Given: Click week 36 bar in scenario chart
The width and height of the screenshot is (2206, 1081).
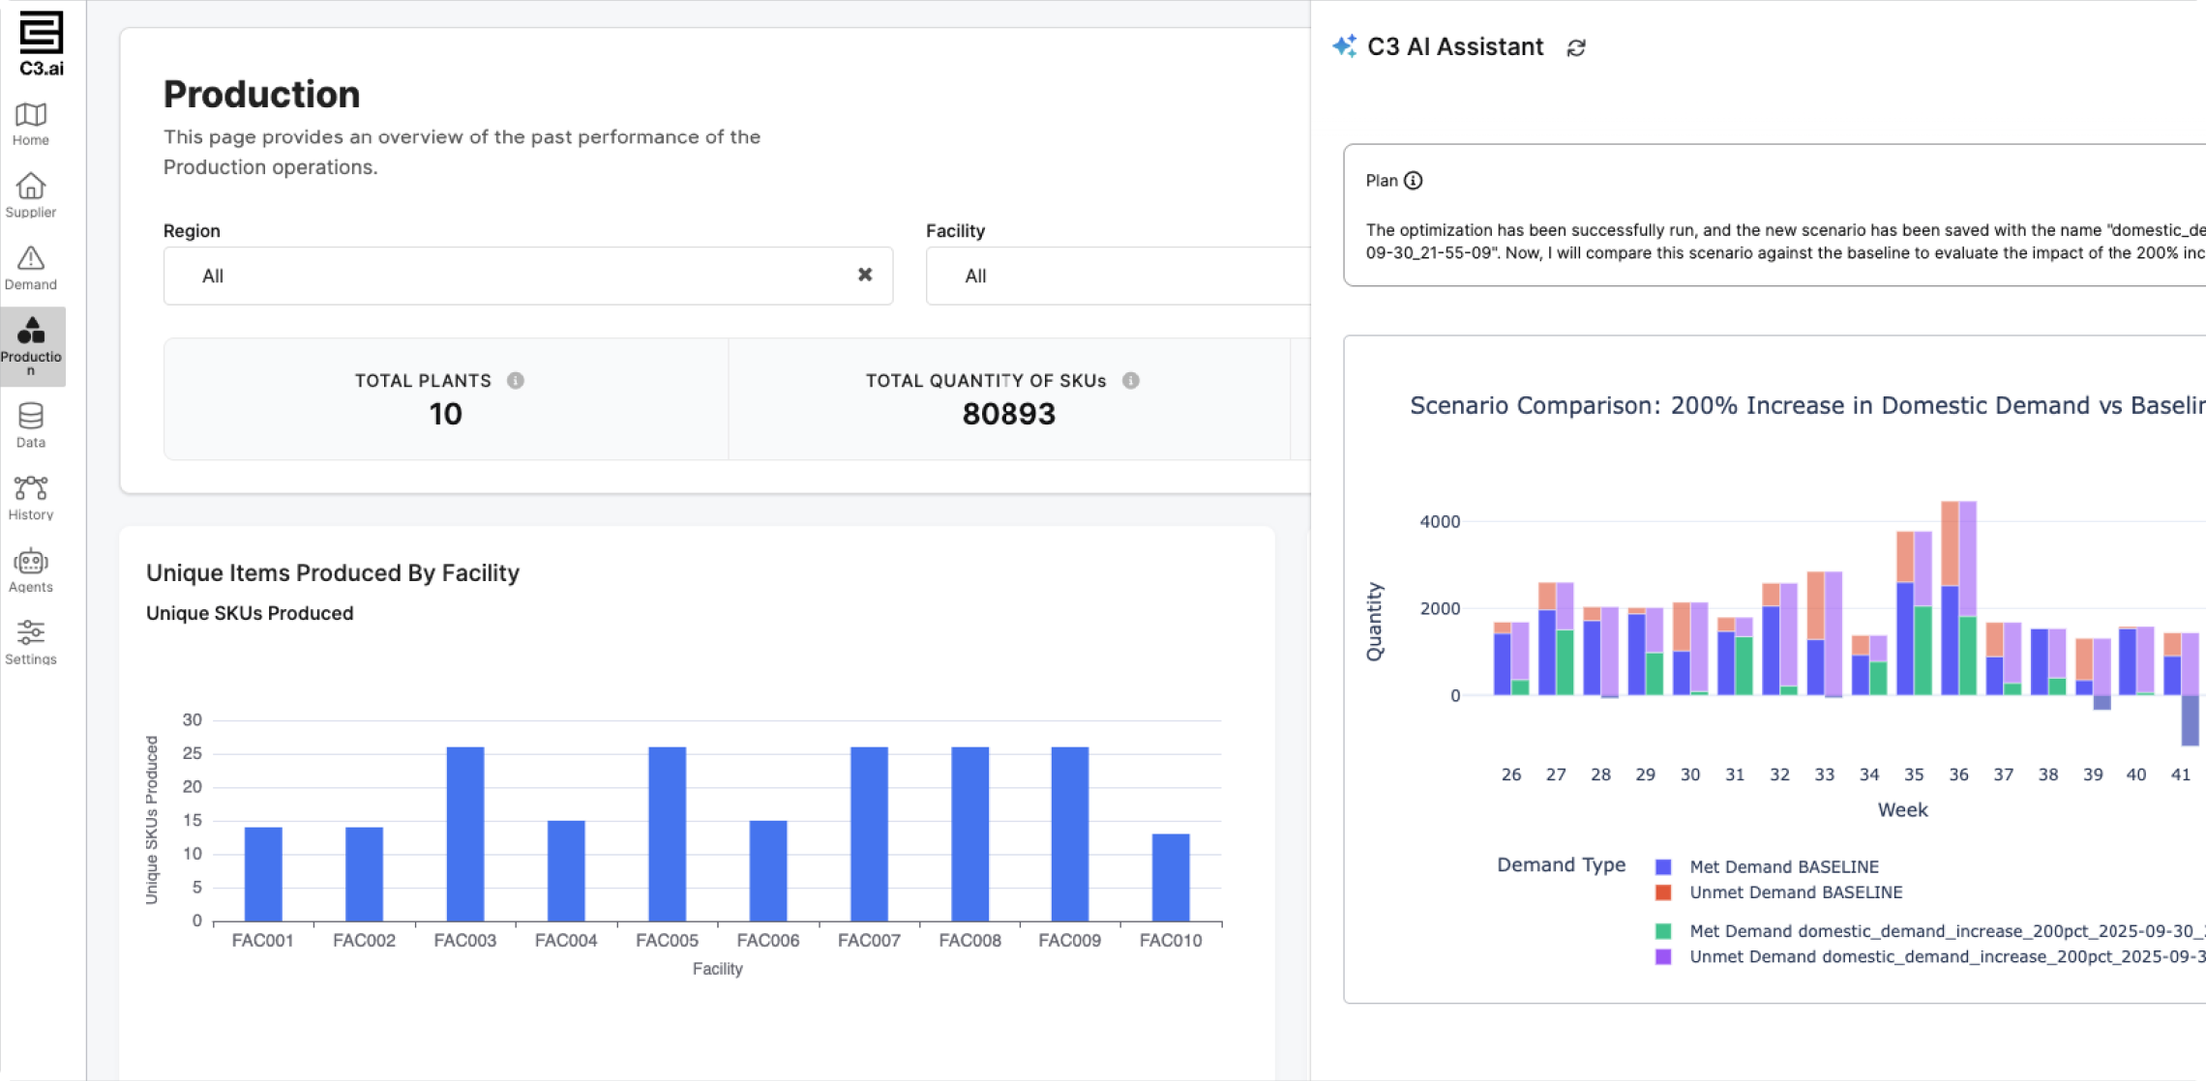Looking at the screenshot, I should click(1958, 598).
